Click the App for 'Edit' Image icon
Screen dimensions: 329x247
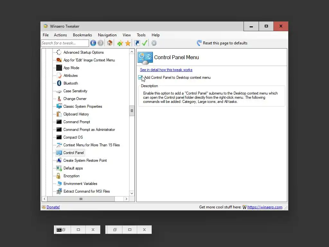tap(59, 60)
